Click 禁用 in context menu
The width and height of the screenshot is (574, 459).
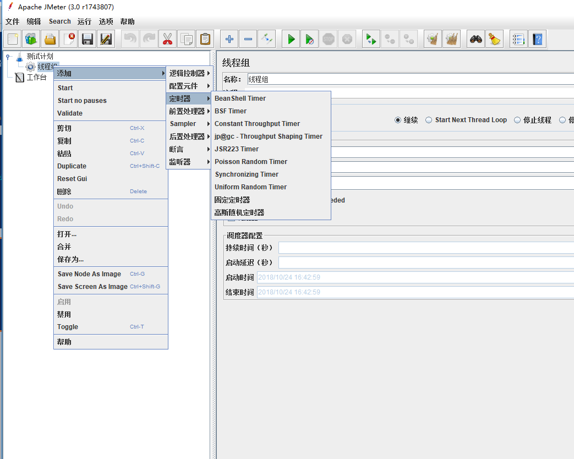(x=111, y=314)
